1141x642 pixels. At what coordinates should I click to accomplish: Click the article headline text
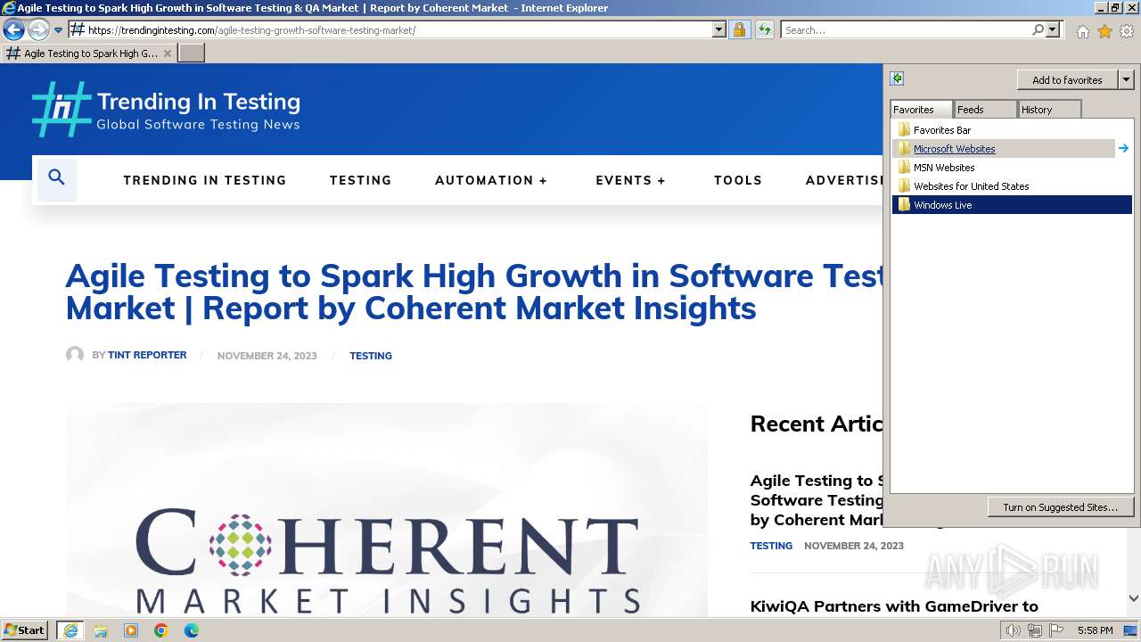474,292
